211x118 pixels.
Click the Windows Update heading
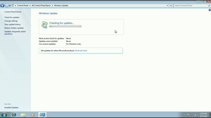point(48,13)
